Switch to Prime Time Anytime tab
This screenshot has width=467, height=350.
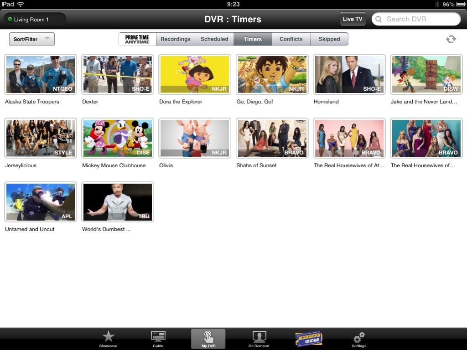137,39
